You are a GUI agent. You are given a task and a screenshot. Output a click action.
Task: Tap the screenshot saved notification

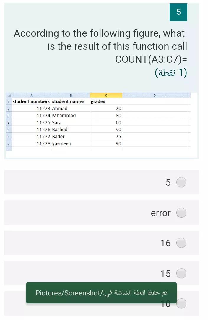101,293
